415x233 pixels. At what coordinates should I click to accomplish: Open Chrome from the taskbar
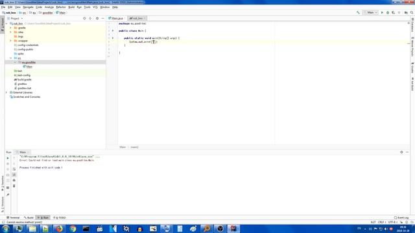(73, 228)
